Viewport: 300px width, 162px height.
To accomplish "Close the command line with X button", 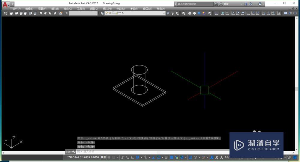I will pyautogui.click(x=69, y=152).
